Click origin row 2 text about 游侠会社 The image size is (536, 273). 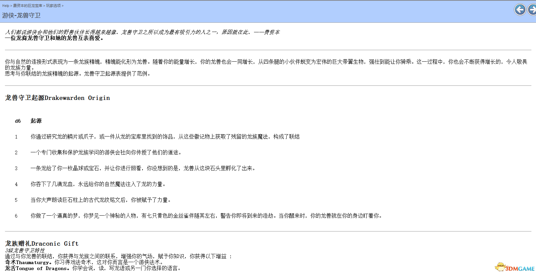(x=106, y=153)
